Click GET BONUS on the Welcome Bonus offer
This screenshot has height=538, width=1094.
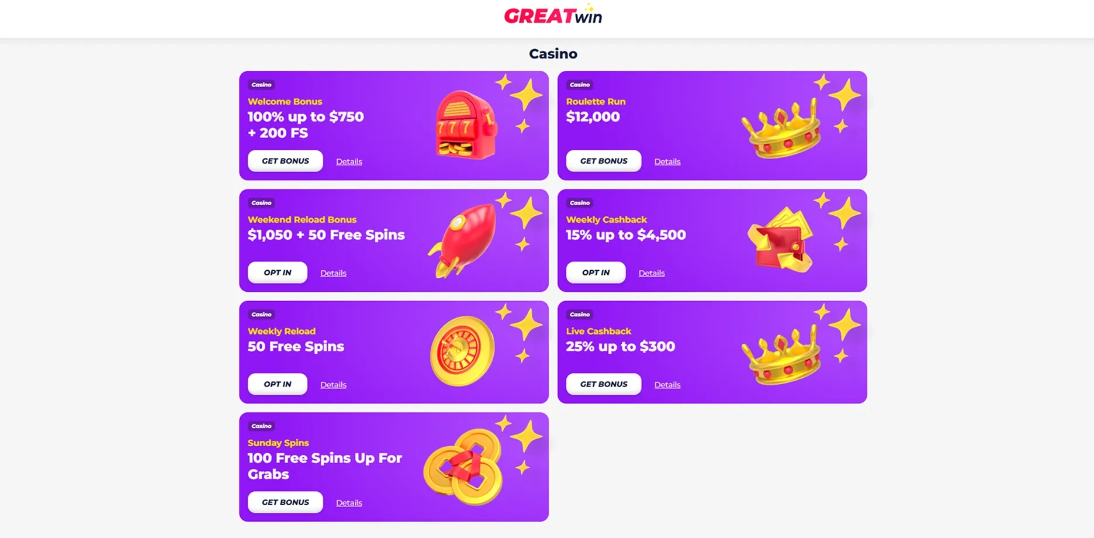point(285,161)
